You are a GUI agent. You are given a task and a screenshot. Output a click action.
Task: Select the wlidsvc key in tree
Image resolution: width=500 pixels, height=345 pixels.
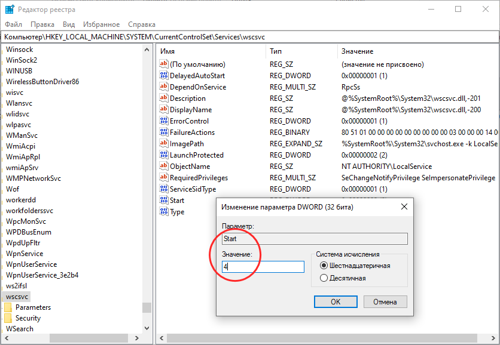17,114
